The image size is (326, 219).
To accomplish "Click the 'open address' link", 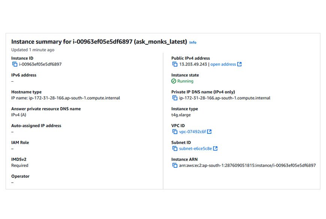I will coord(223,64).
